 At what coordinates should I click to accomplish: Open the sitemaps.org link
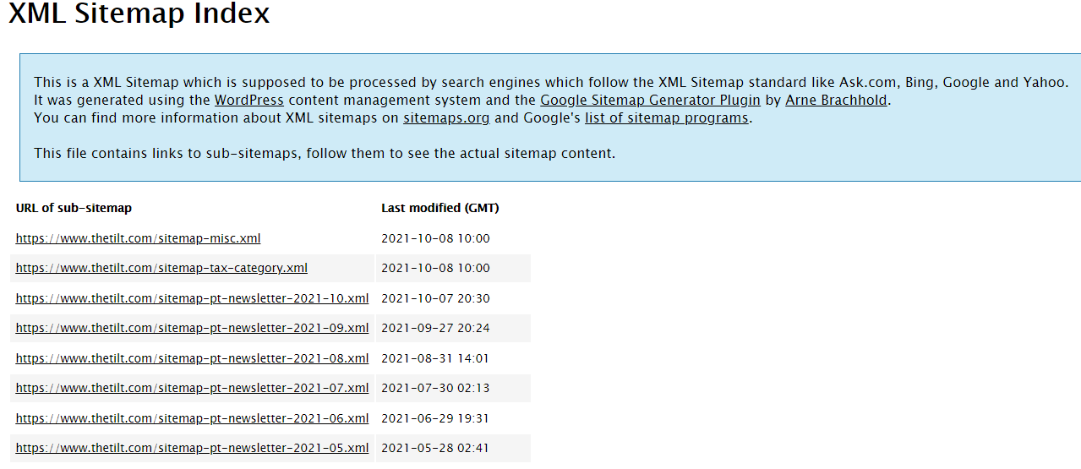click(446, 117)
